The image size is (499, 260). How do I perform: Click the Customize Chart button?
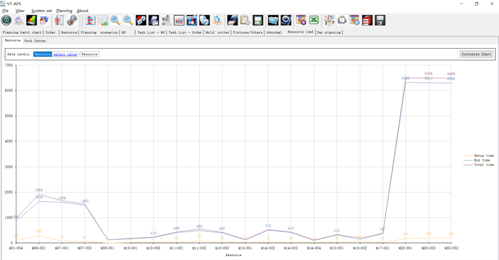[x=477, y=54]
